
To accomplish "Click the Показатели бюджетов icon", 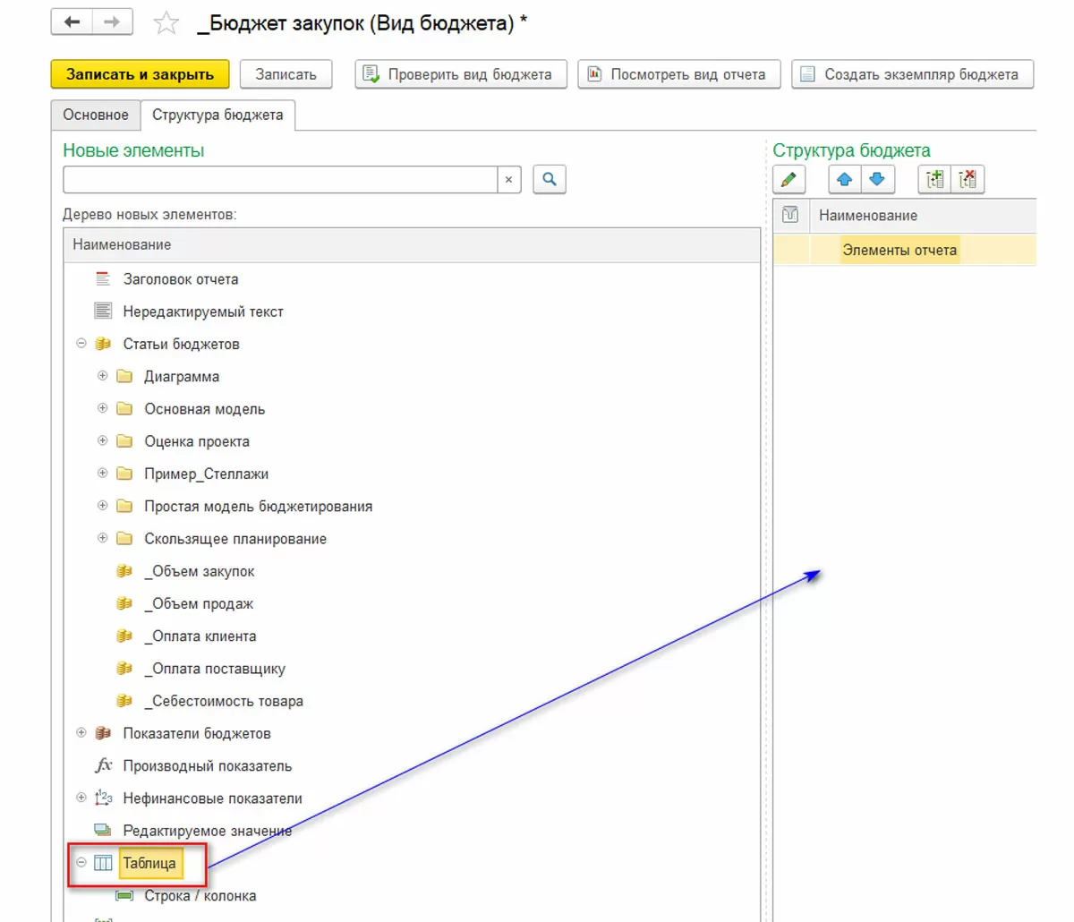I will pyautogui.click(x=103, y=733).
